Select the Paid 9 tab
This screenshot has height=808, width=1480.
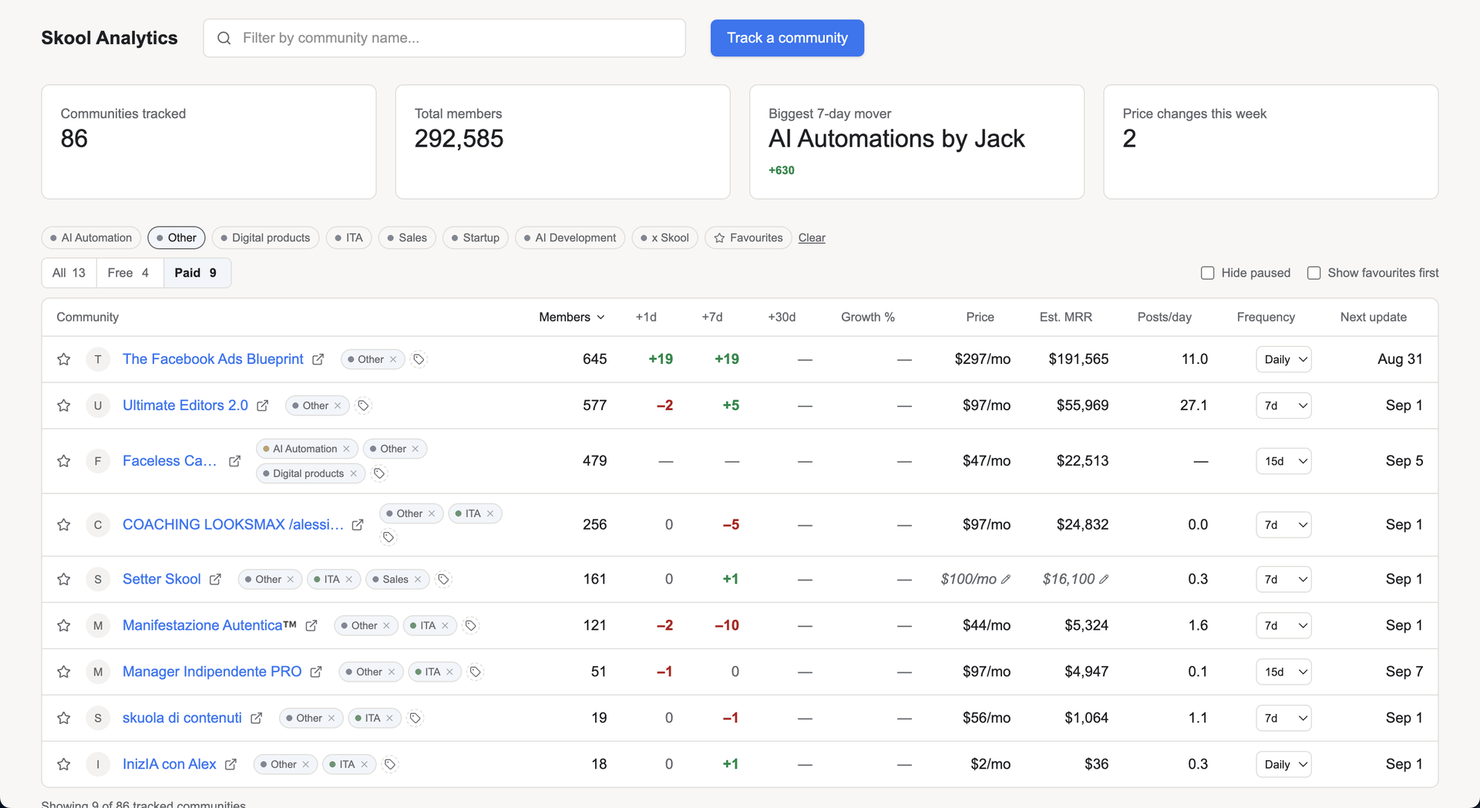pyautogui.click(x=197, y=273)
